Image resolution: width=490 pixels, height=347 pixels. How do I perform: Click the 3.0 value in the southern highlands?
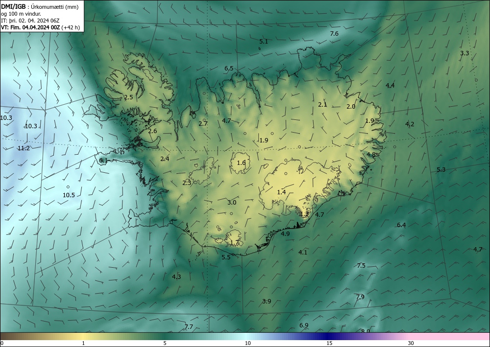(x=232, y=203)
